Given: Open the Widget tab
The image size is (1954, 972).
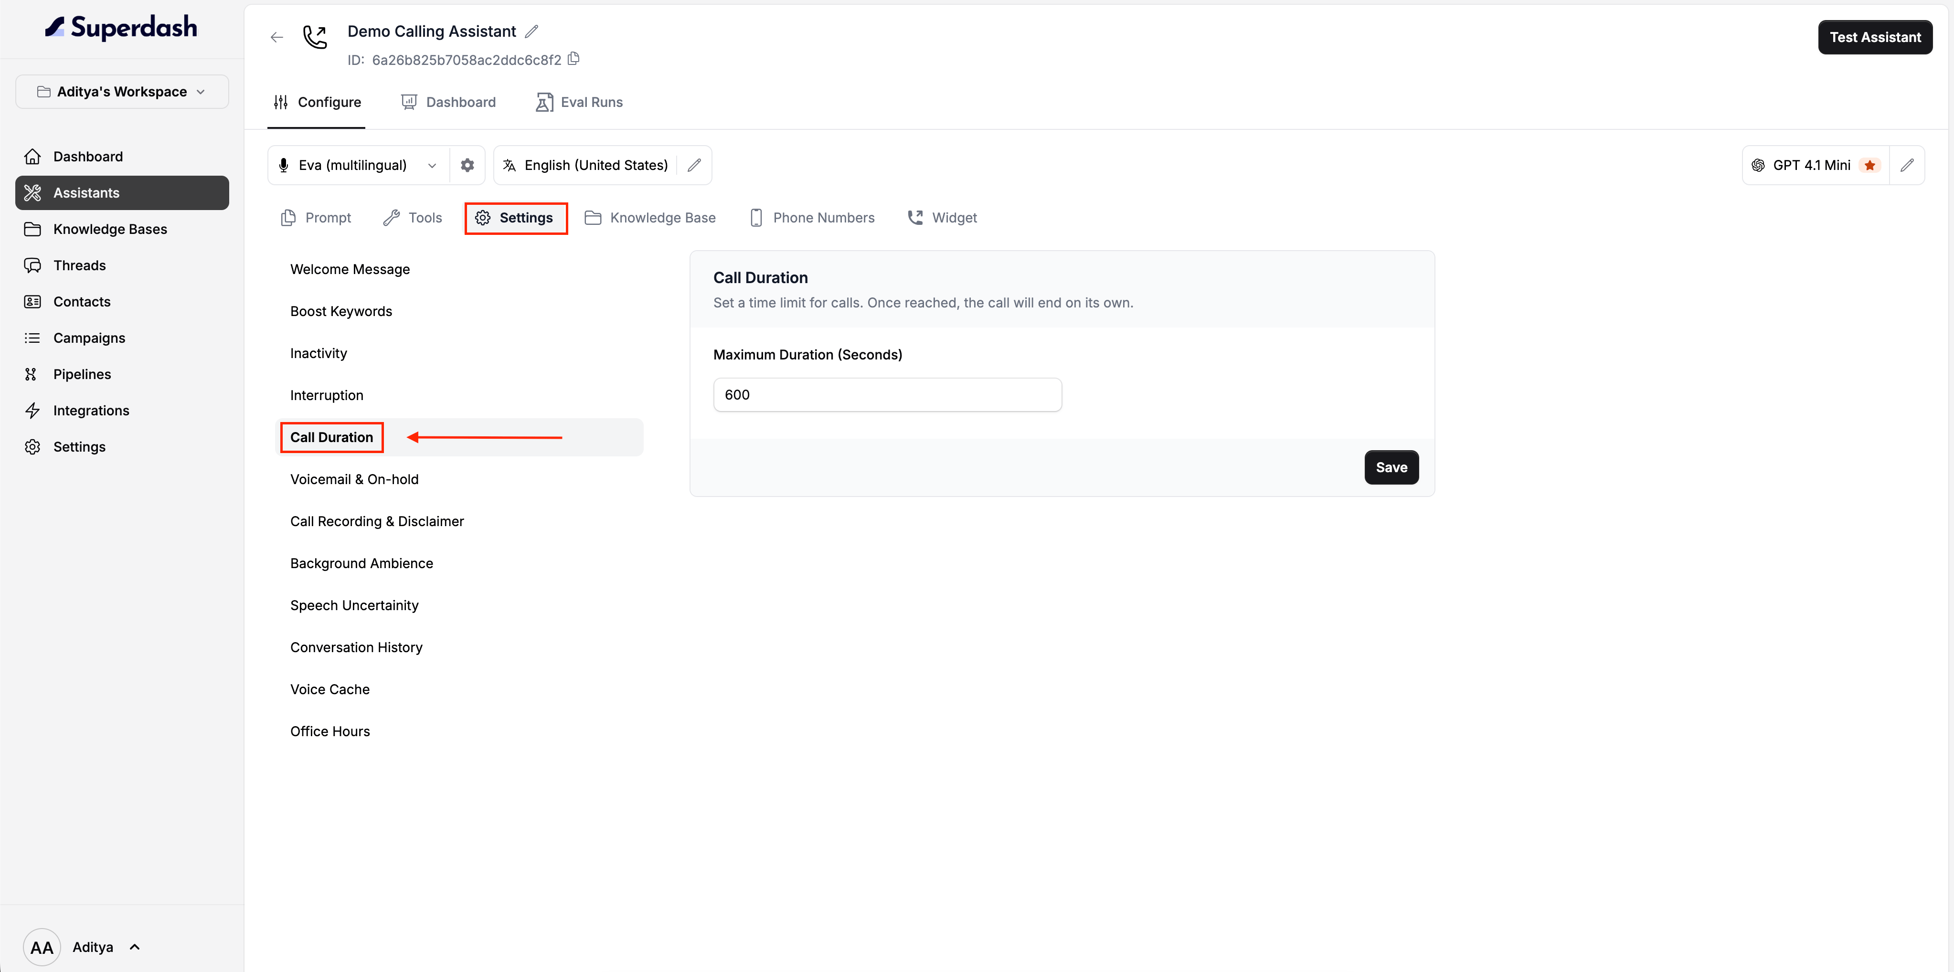Looking at the screenshot, I should point(942,218).
